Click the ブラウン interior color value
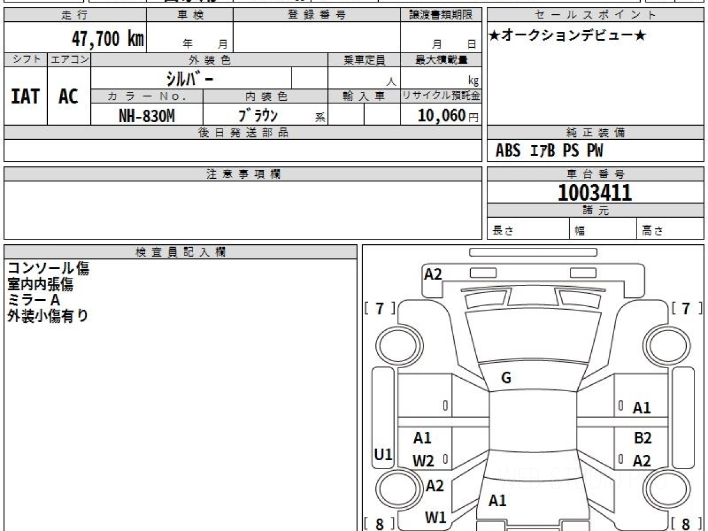 point(258,116)
